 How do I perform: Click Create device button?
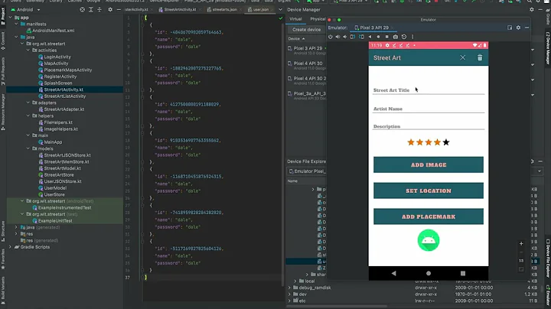(306, 30)
